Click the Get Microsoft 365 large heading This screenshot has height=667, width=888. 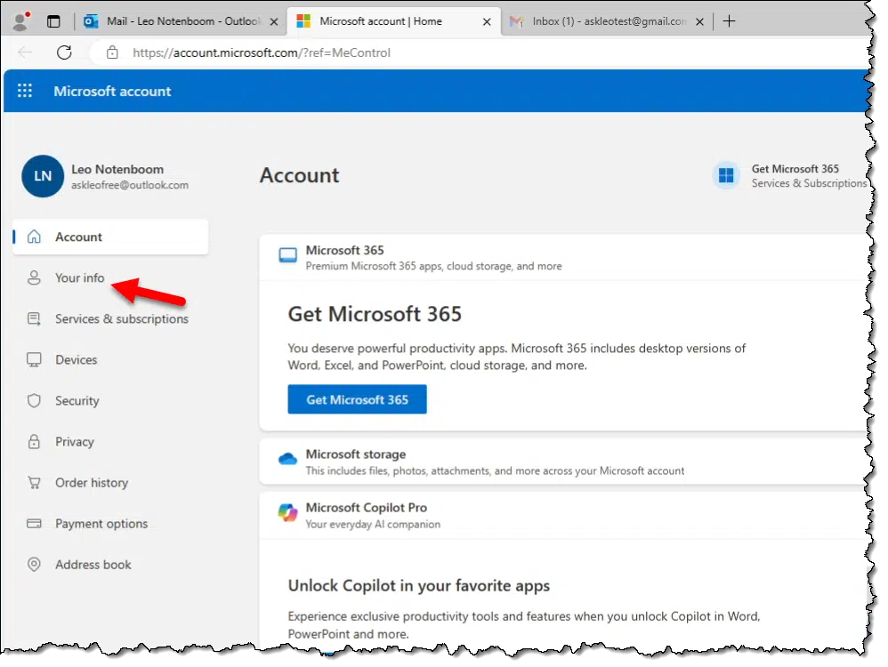click(375, 314)
